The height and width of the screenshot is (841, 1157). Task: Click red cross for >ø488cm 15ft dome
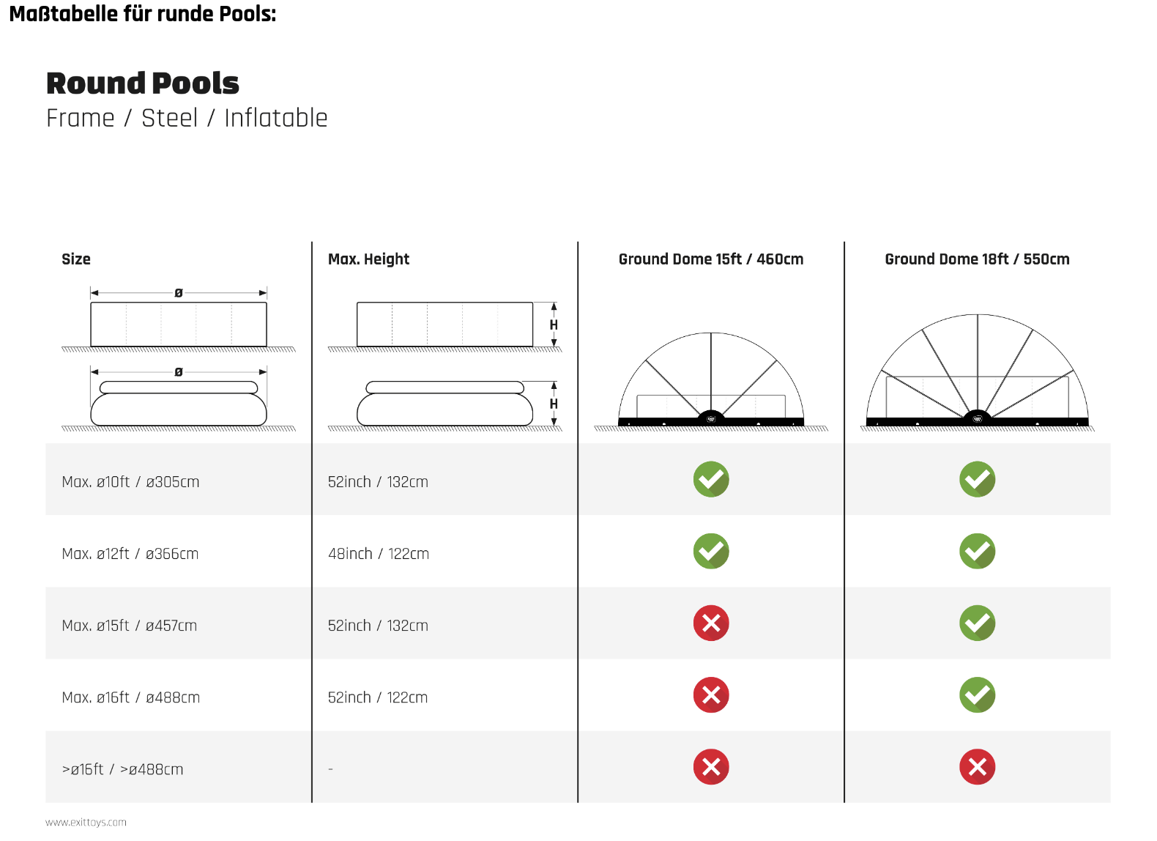coord(711,767)
